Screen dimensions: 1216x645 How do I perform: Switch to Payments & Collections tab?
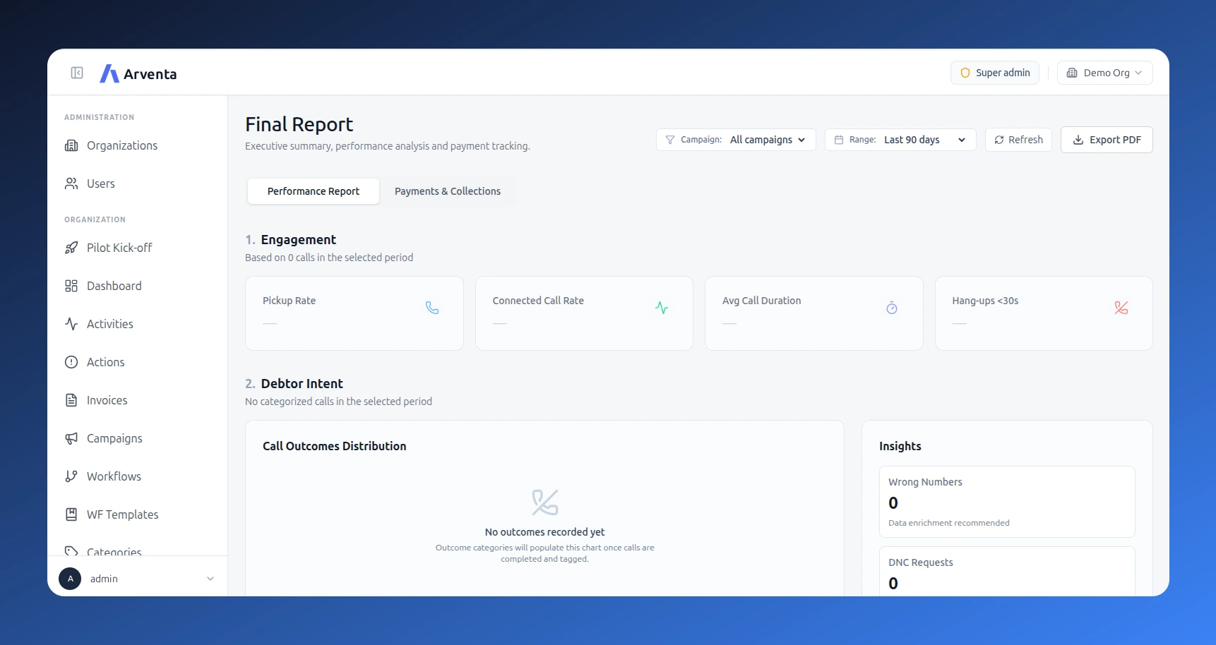[x=448, y=191]
